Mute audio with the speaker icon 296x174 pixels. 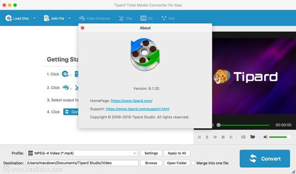(265, 137)
